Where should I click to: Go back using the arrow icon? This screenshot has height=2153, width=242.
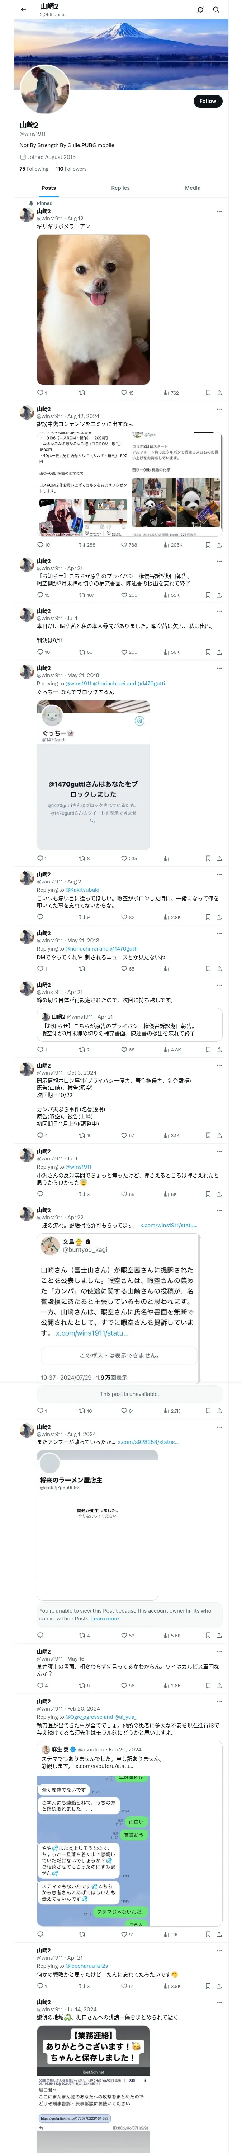point(23,10)
